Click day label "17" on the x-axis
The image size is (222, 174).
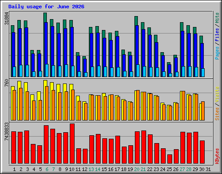click(117, 169)
